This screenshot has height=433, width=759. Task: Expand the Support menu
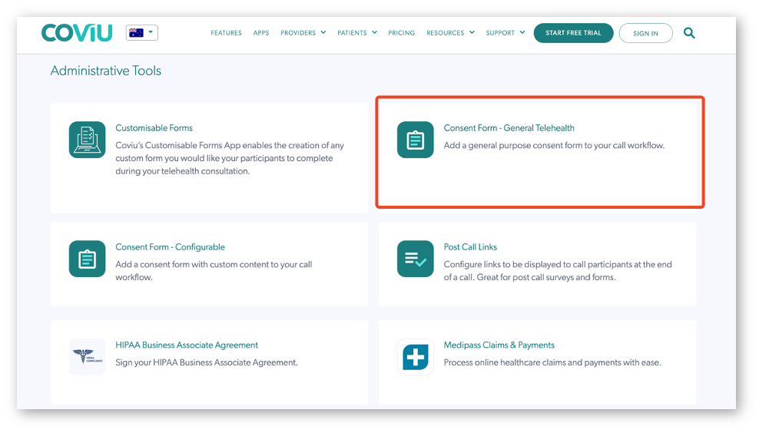click(x=505, y=33)
